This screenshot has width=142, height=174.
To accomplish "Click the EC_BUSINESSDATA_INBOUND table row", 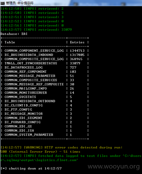I will (x=45, y=55).
